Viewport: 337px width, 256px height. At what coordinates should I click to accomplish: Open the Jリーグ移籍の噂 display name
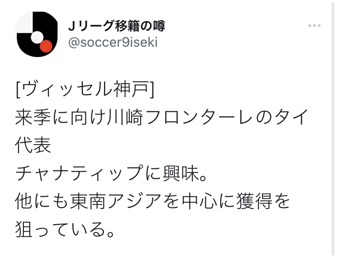[x=116, y=26]
